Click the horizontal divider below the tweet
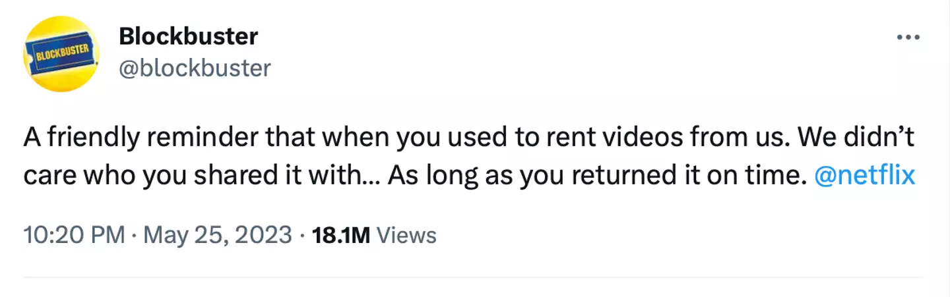Screen dimensions: 950x297 click(x=475, y=278)
